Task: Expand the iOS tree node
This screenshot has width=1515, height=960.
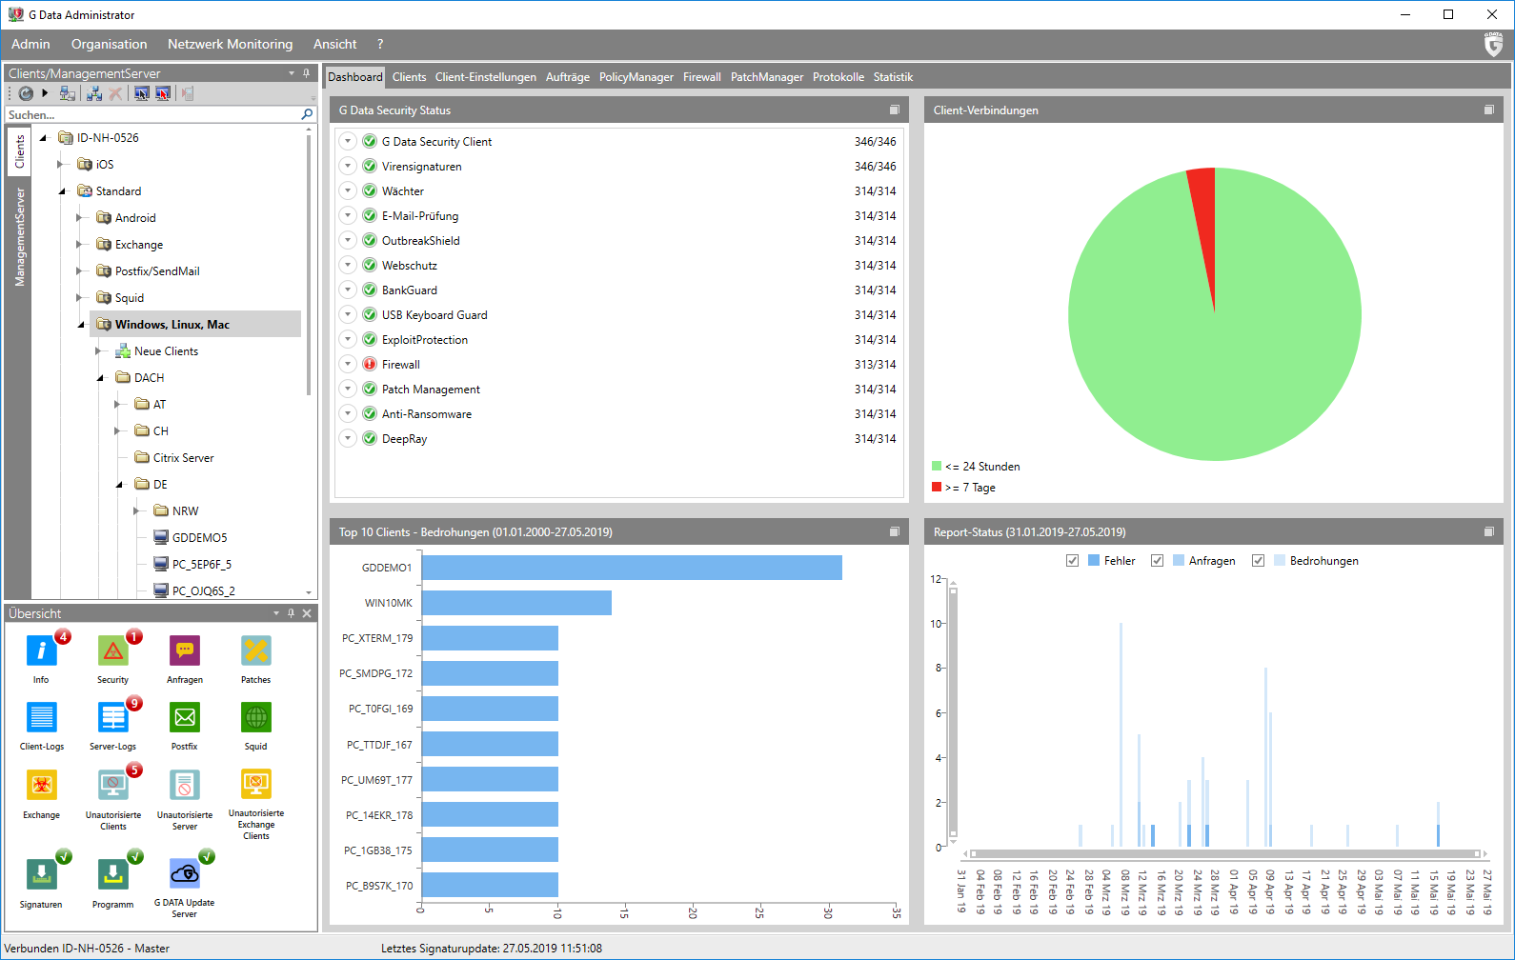Action: 61,164
